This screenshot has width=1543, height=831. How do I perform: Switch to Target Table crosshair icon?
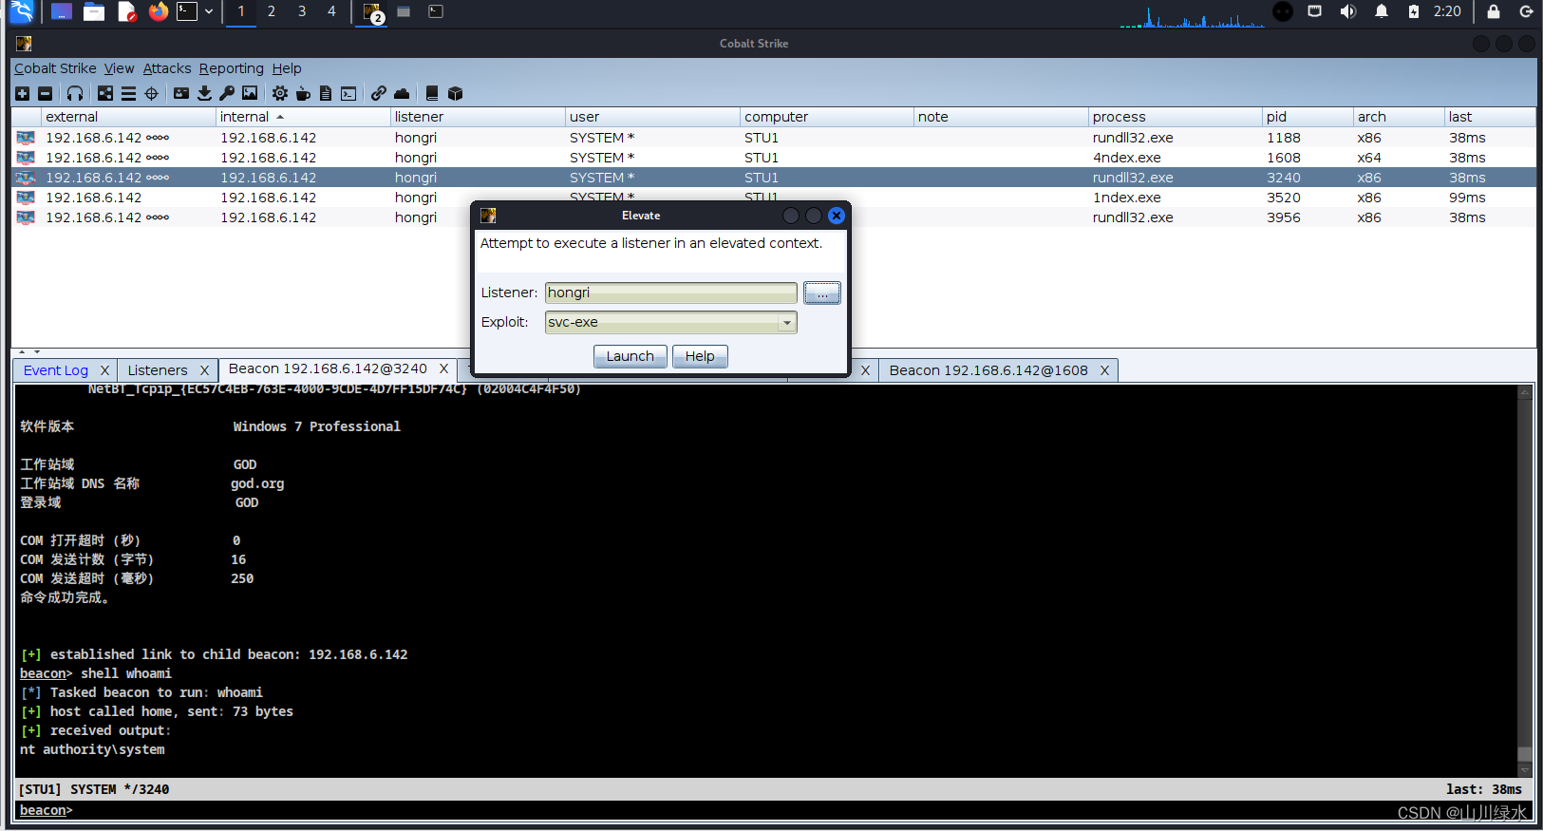click(x=151, y=93)
